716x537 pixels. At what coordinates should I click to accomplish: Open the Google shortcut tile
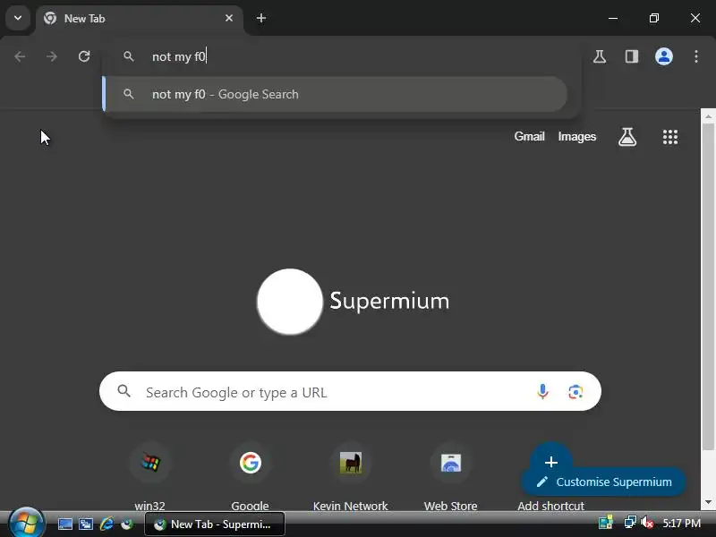coord(251,475)
